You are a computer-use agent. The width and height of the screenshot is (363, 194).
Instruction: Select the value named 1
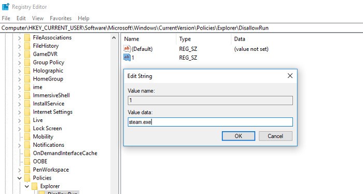(133, 58)
